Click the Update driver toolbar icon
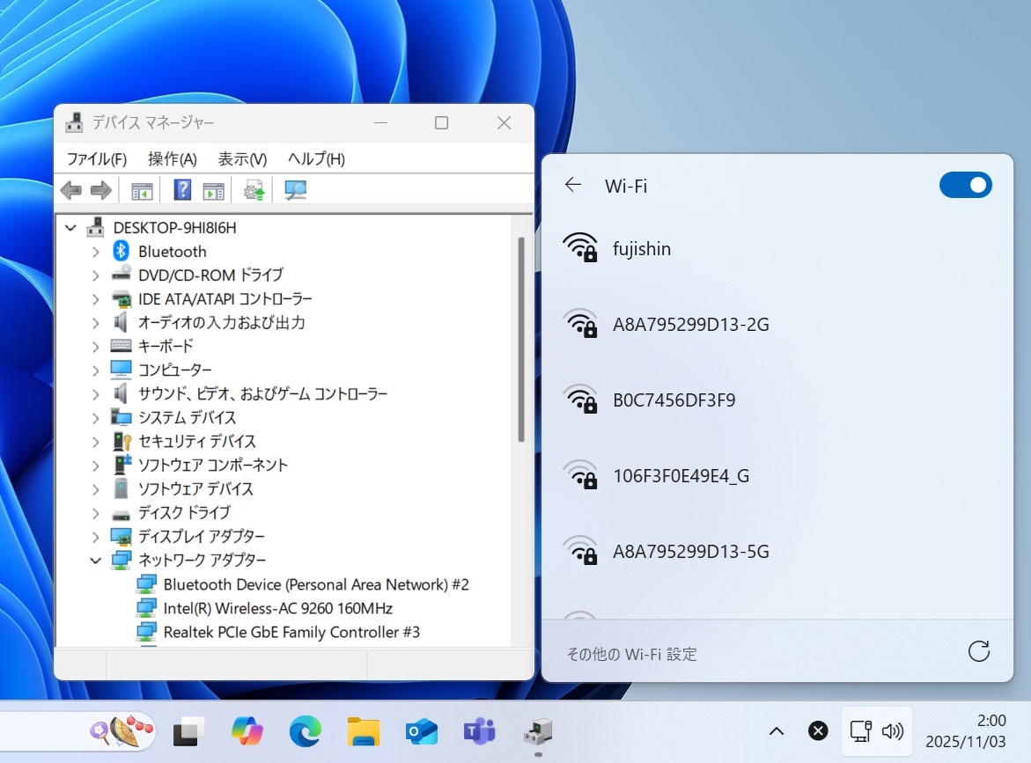This screenshot has width=1031, height=763. [254, 190]
